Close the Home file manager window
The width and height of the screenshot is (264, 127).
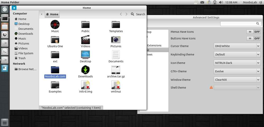(14, 8)
